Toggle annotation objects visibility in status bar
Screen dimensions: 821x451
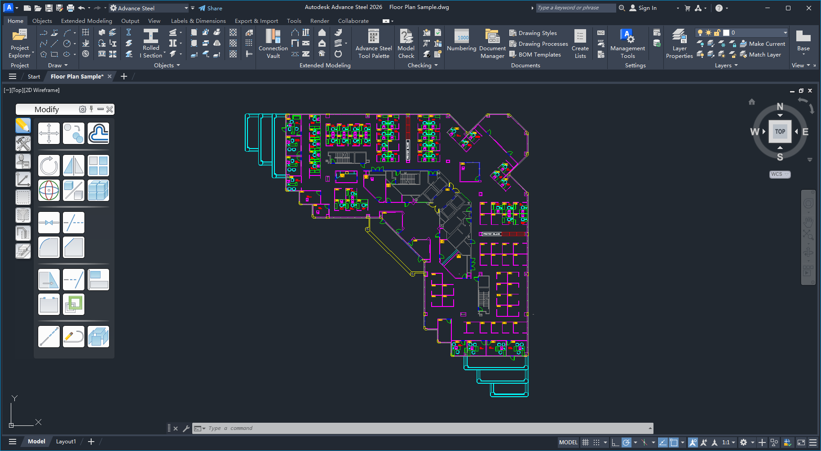click(693, 442)
